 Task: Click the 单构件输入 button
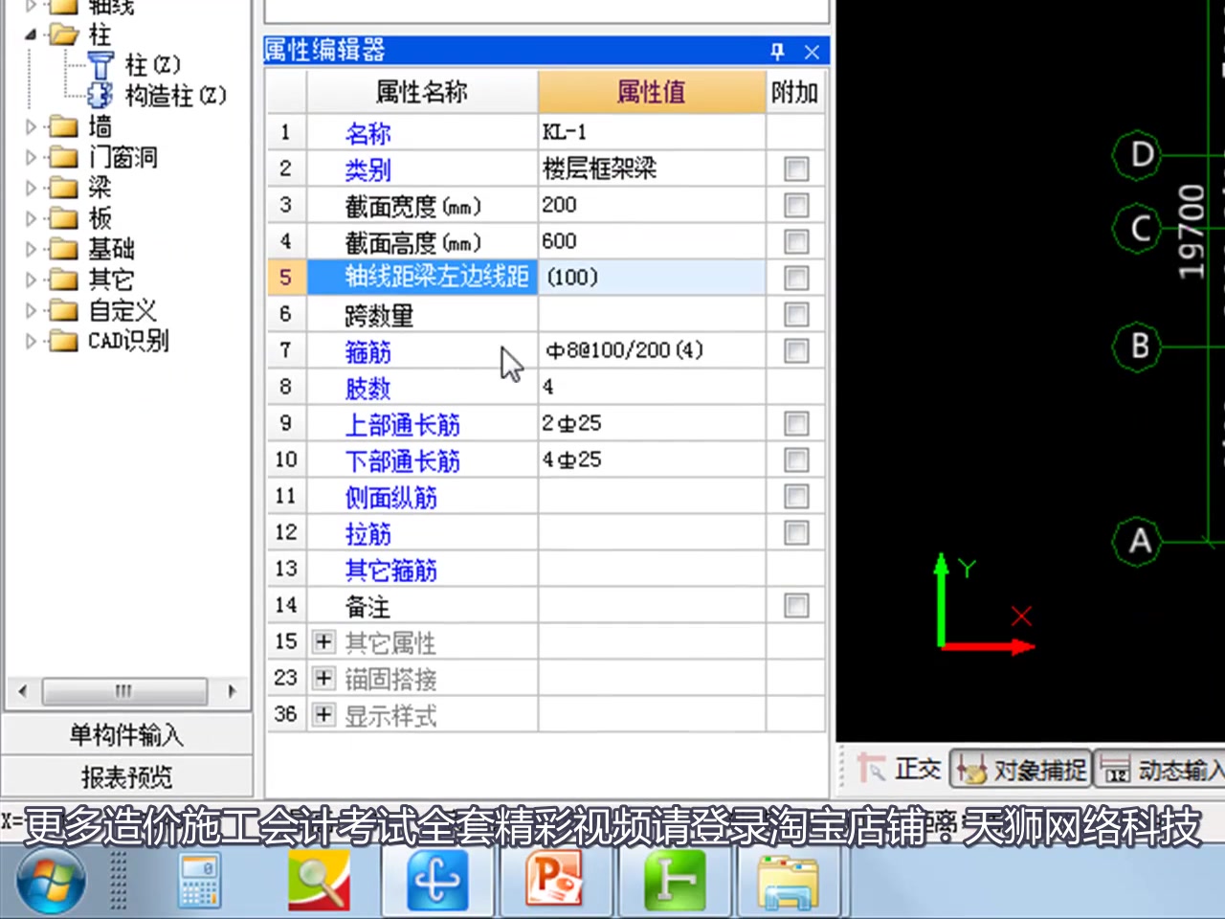(125, 735)
